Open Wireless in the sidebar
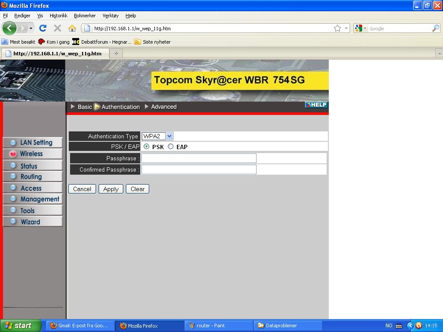Screen dimensions: 443x332 click(32, 154)
